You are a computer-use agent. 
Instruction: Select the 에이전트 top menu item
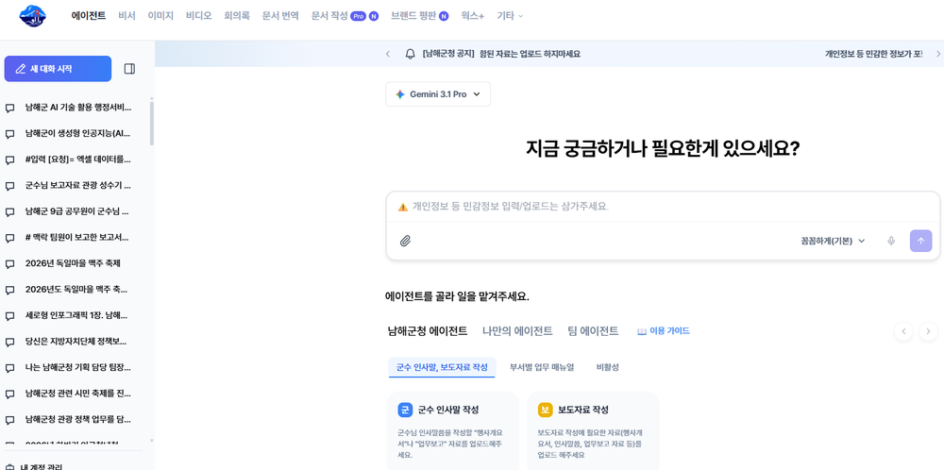click(89, 16)
